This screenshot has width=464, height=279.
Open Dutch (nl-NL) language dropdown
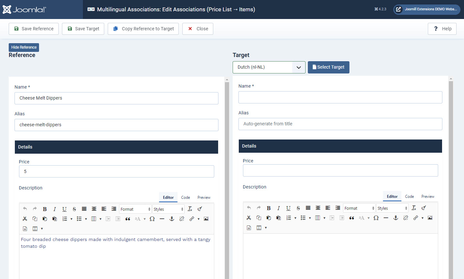(x=269, y=67)
